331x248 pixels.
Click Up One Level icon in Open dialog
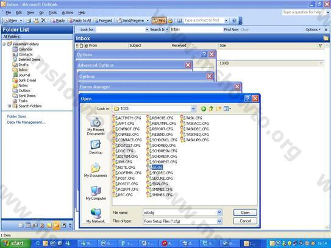click(x=211, y=108)
